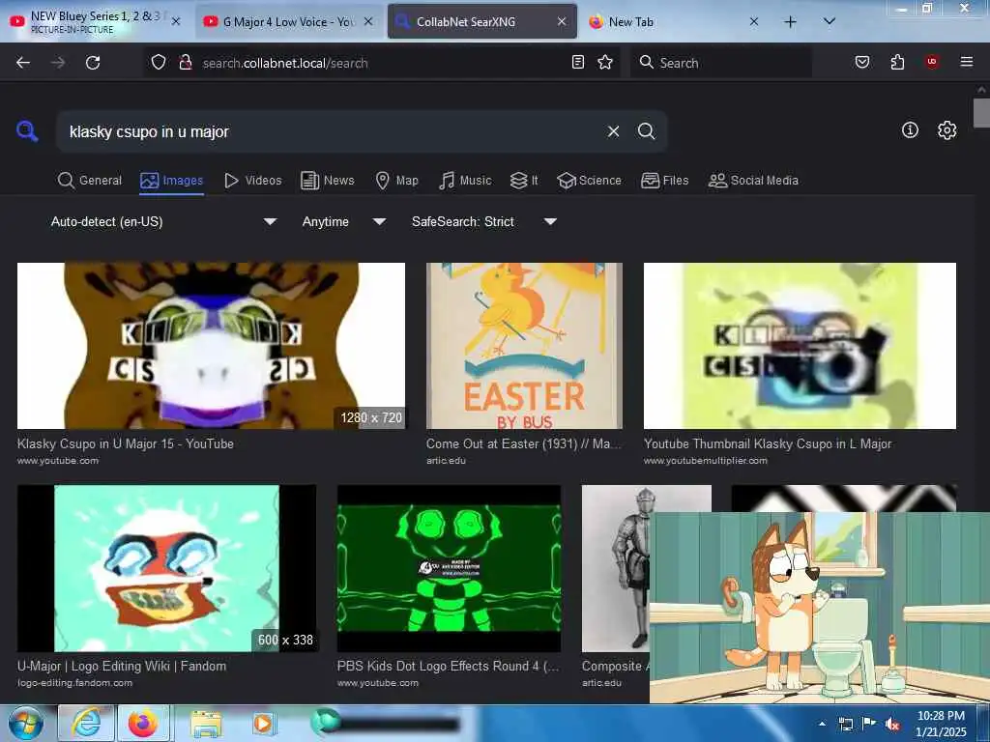
Task: Open the taskbar clock showing 10:28 PM
Action: click(941, 724)
